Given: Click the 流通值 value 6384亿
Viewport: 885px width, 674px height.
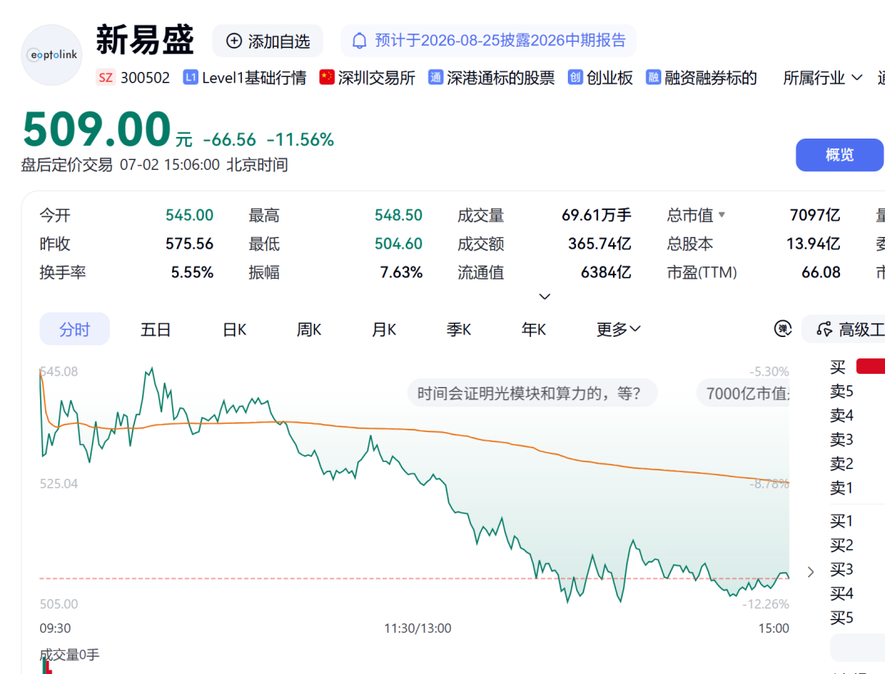Looking at the screenshot, I should [x=606, y=273].
